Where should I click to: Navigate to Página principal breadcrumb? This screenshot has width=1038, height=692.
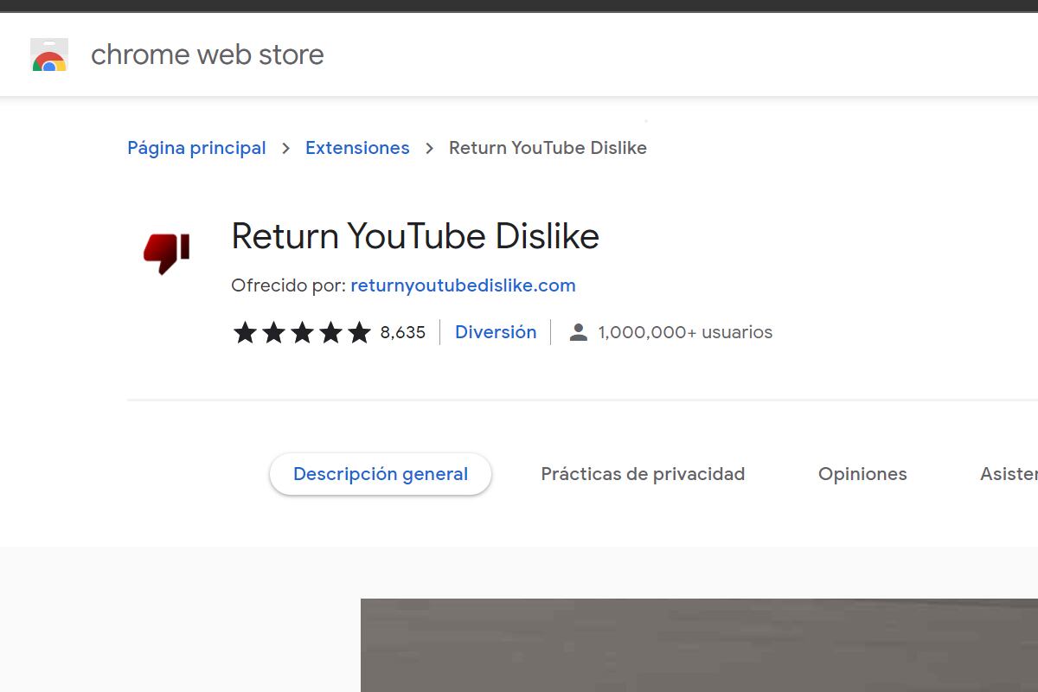click(x=196, y=148)
